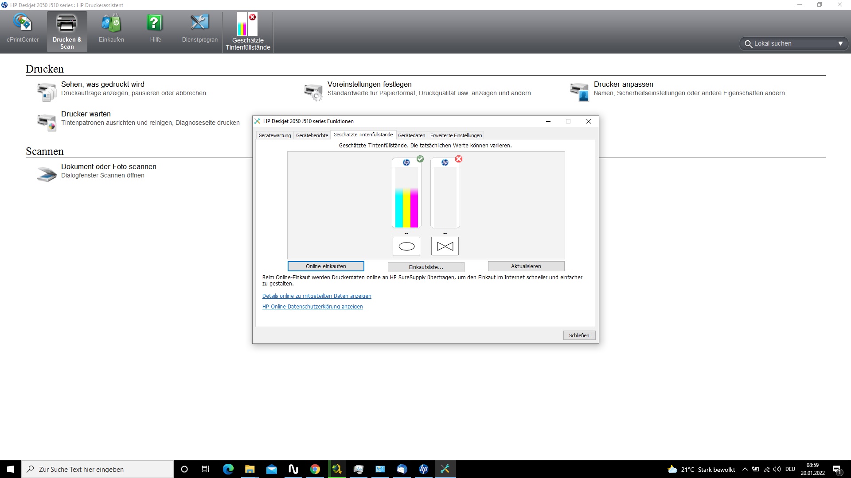Switch to the Gerätewartung tab

(274, 135)
